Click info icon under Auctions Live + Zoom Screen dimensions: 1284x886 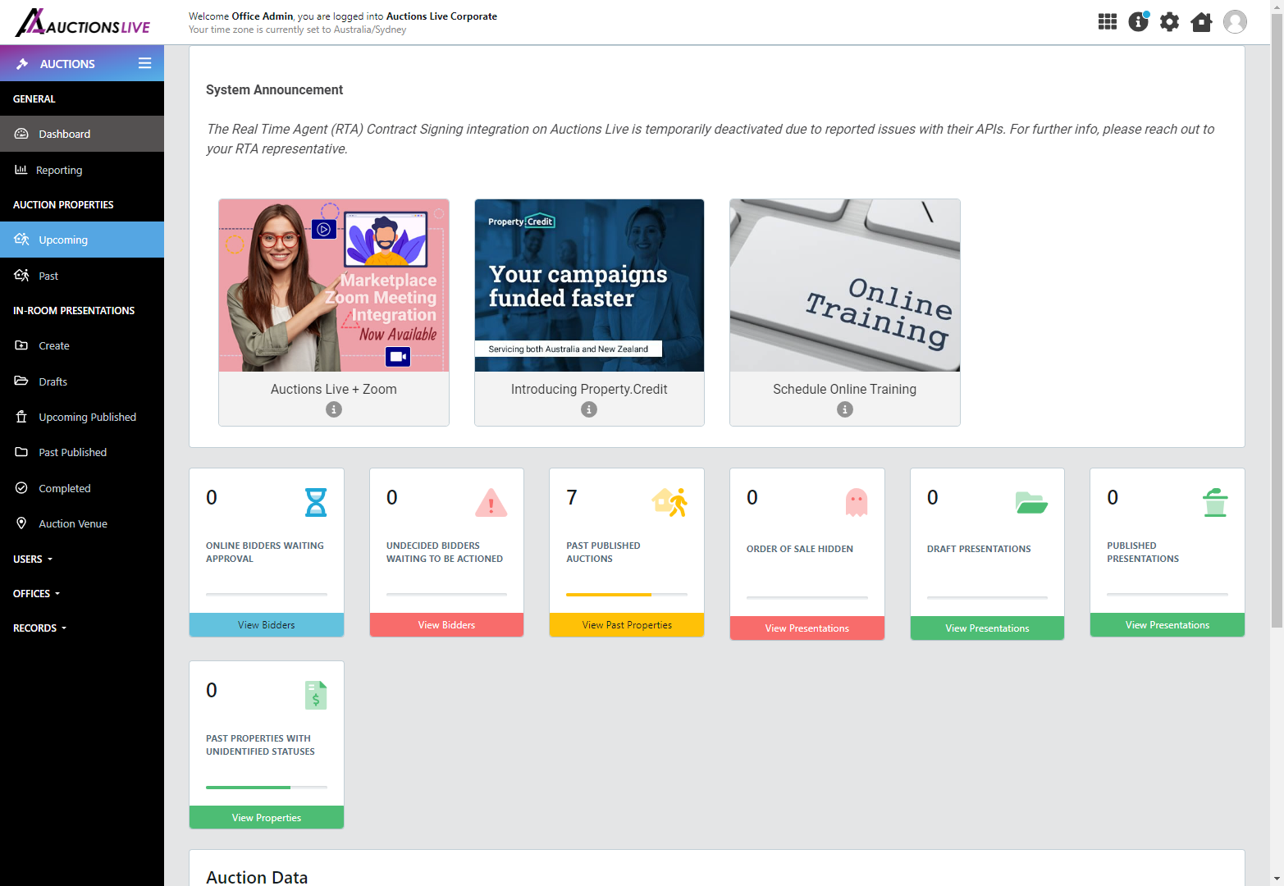[x=334, y=409]
